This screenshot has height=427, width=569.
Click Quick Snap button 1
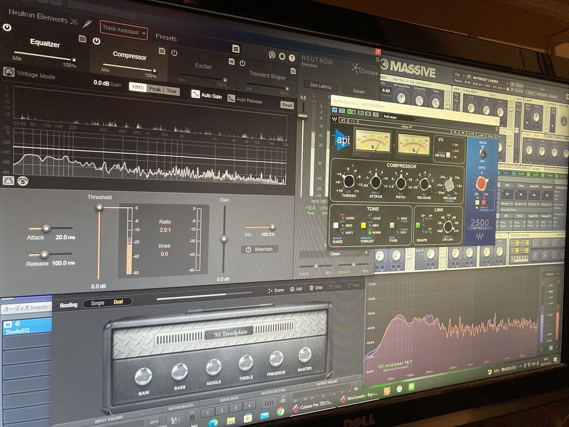coord(208,412)
